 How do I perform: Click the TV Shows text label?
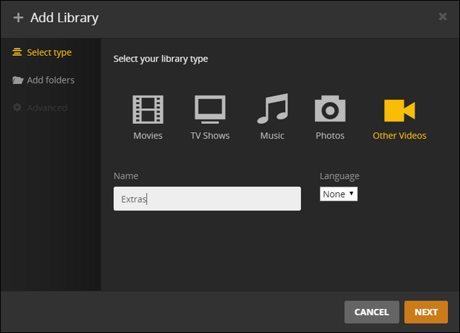pos(209,136)
